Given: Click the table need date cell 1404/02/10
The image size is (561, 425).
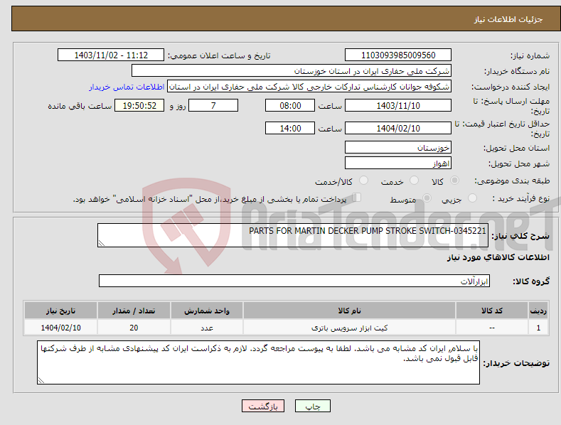Looking at the screenshot, I should (x=60, y=328).
